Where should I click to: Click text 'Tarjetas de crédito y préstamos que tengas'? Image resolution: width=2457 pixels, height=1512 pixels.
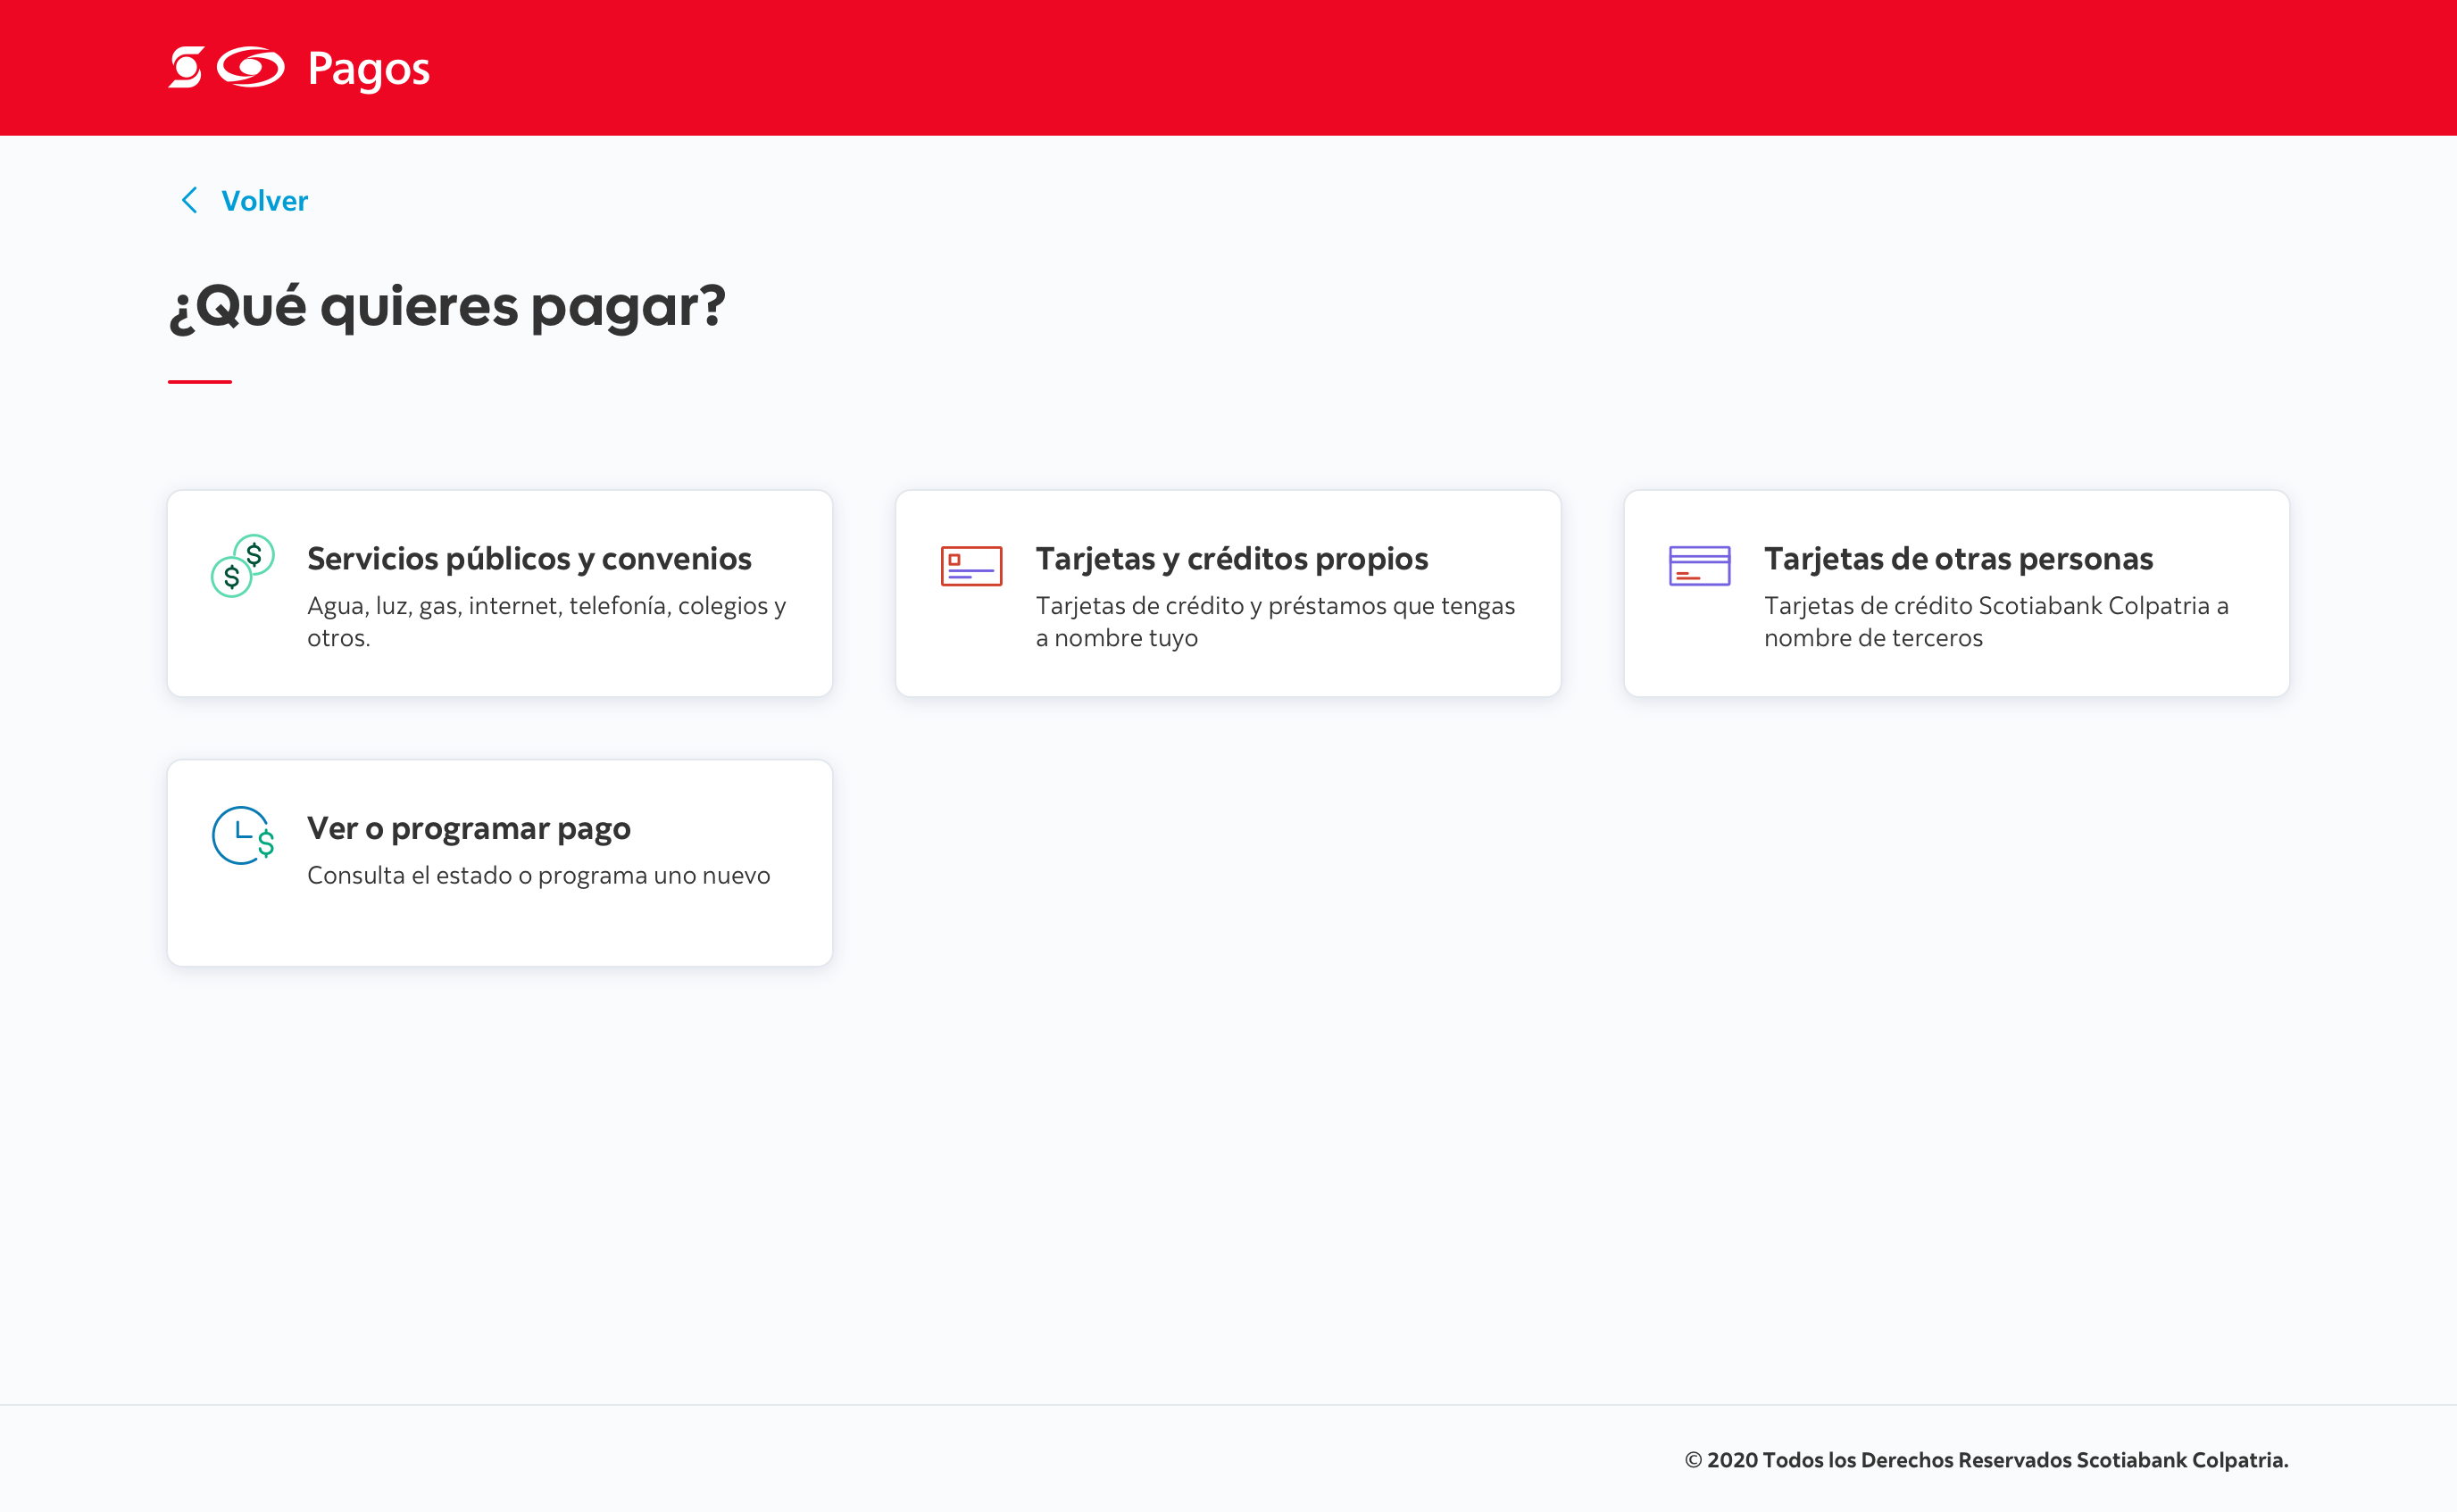click(x=1275, y=606)
